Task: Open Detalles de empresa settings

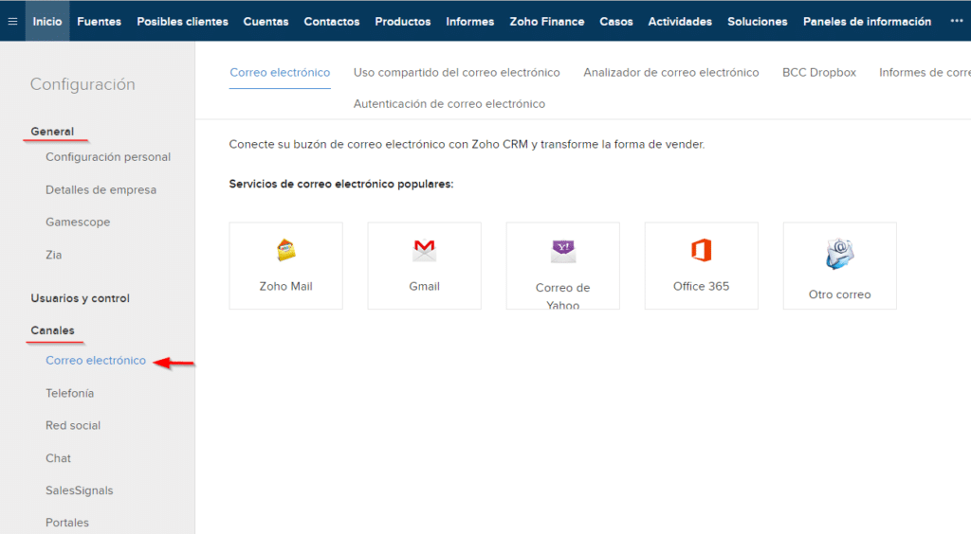Action: pyautogui.click(x=101, y=189)
